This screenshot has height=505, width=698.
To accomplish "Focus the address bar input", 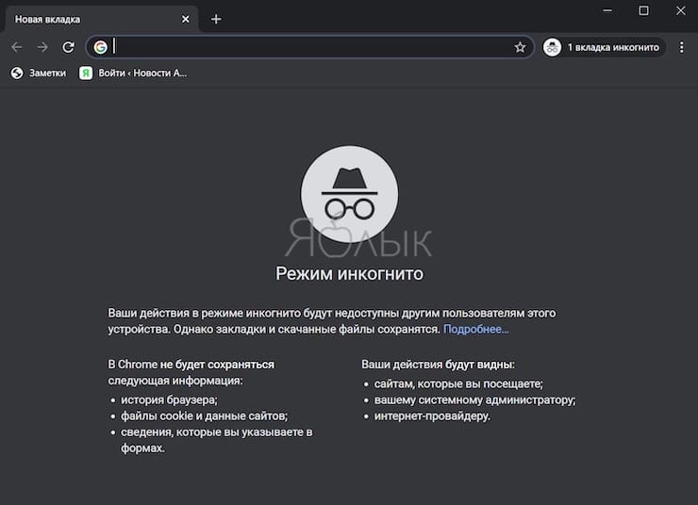I will point(311,47).
